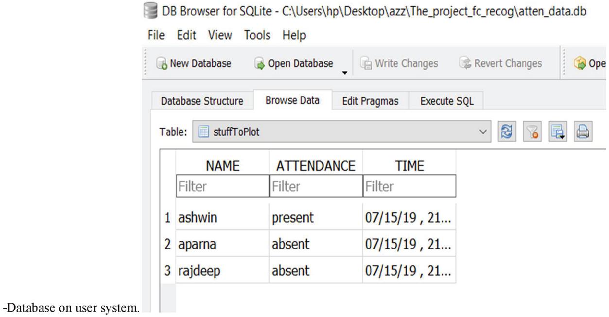This screenshot has height=317, width=609.
Task: Click the ATTENDANCE column filter field
Action: tap(315, 186)
